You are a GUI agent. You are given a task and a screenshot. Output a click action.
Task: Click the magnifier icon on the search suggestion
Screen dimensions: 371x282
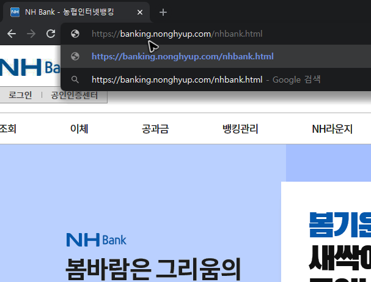pos(75,80)
